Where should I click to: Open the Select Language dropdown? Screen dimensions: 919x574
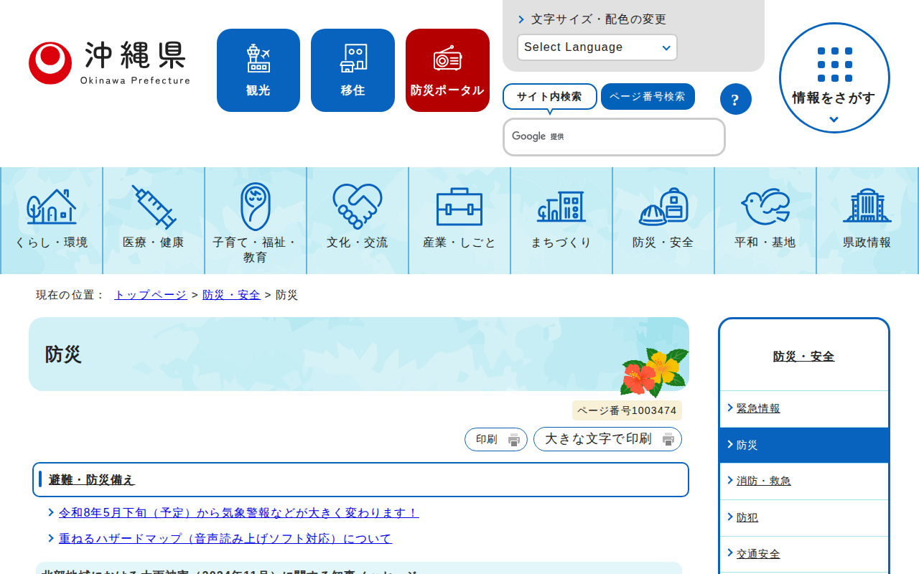[597, 47]
